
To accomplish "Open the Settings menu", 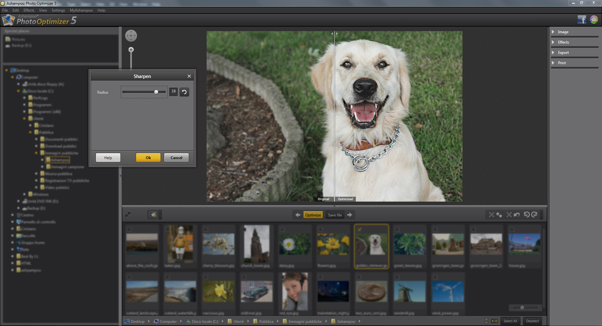I will [x=58, y=10].
